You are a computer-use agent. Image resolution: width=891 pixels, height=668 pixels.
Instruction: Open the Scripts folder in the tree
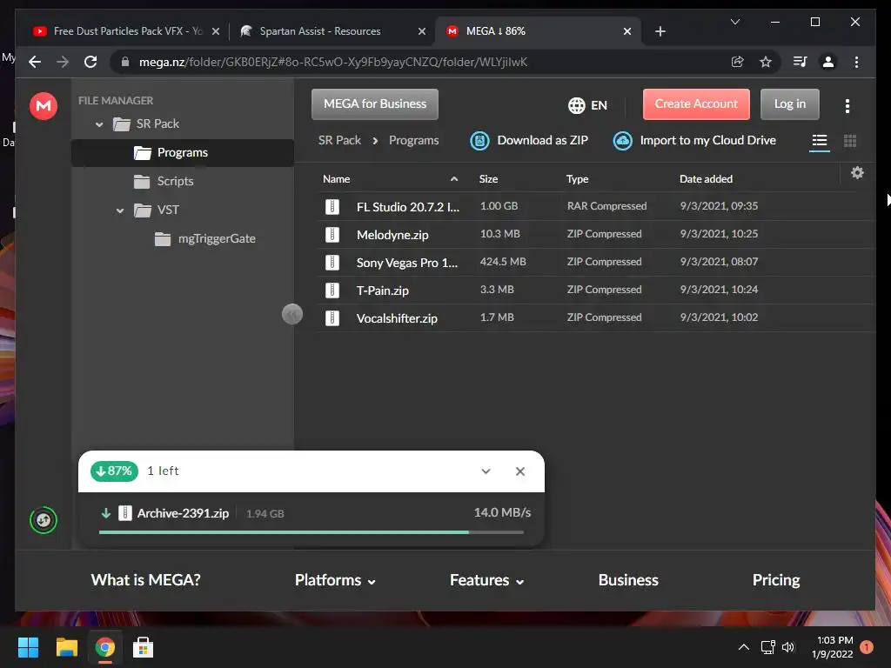pos(175,181)
